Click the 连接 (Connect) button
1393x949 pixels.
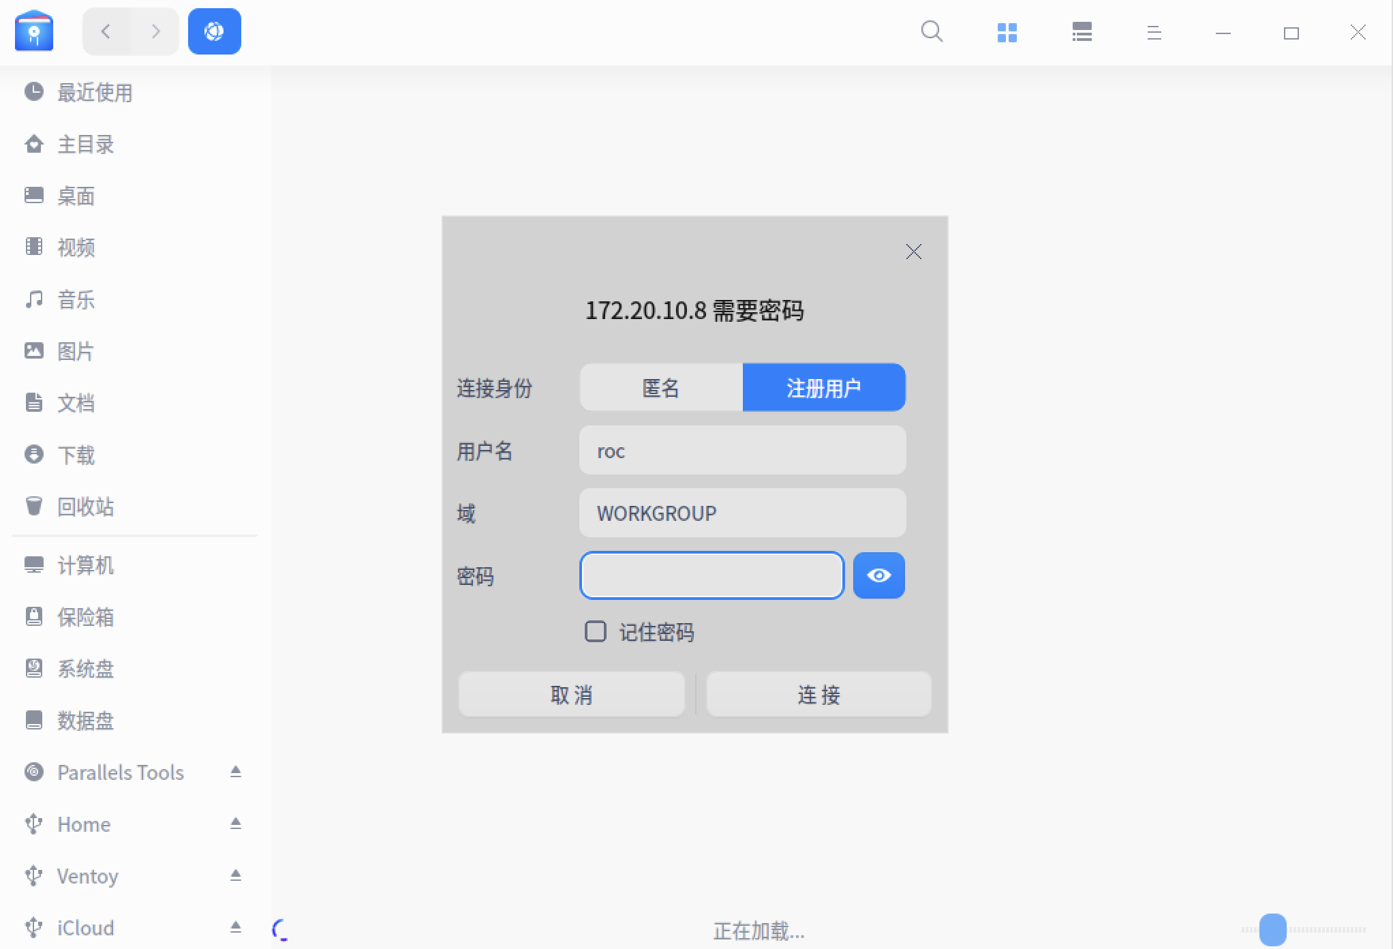pos(818,695)
